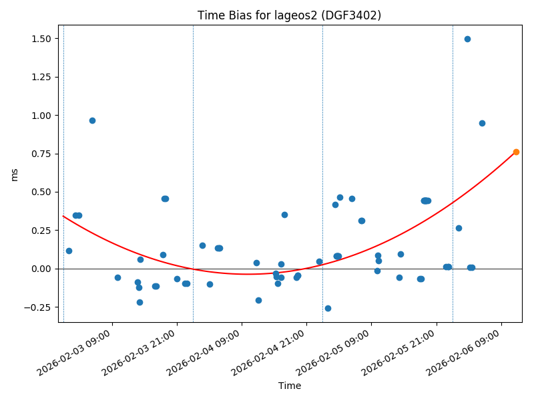Image resolution: width=534 pixels, height=401 pixels.
Task: Select the lowest blue data point below −0.25
Action: (328, 308)
